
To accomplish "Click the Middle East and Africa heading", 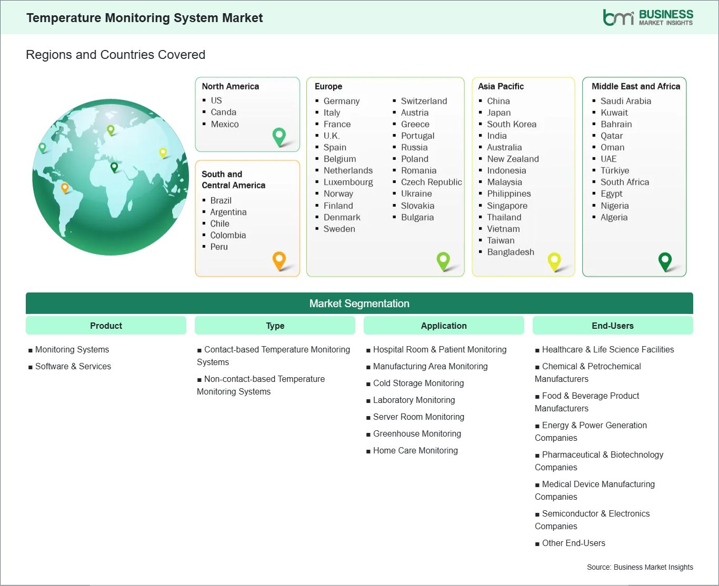I will click(636, 86).
